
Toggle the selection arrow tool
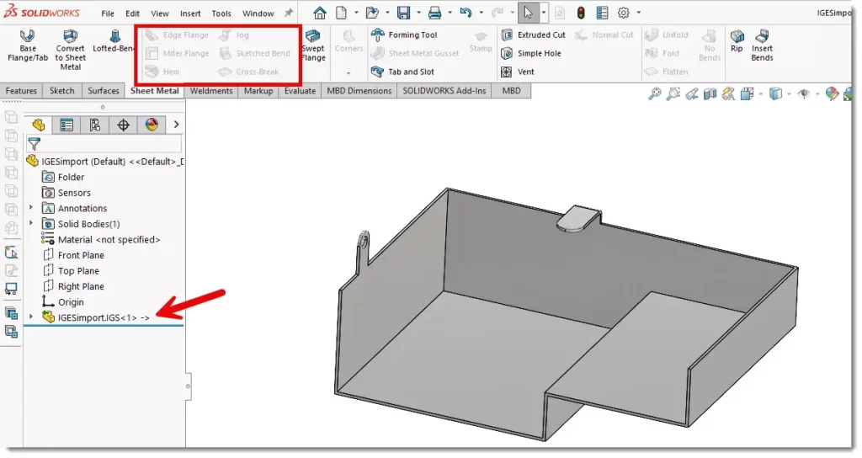527,13
